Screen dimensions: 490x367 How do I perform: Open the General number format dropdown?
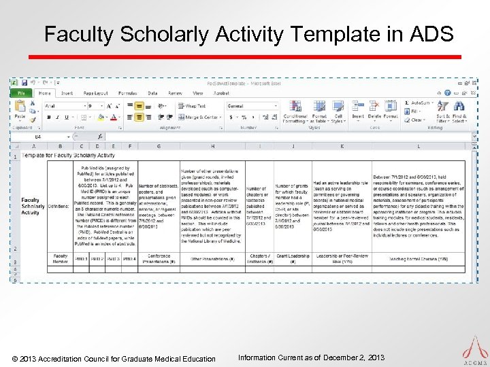tap(276, 106)
